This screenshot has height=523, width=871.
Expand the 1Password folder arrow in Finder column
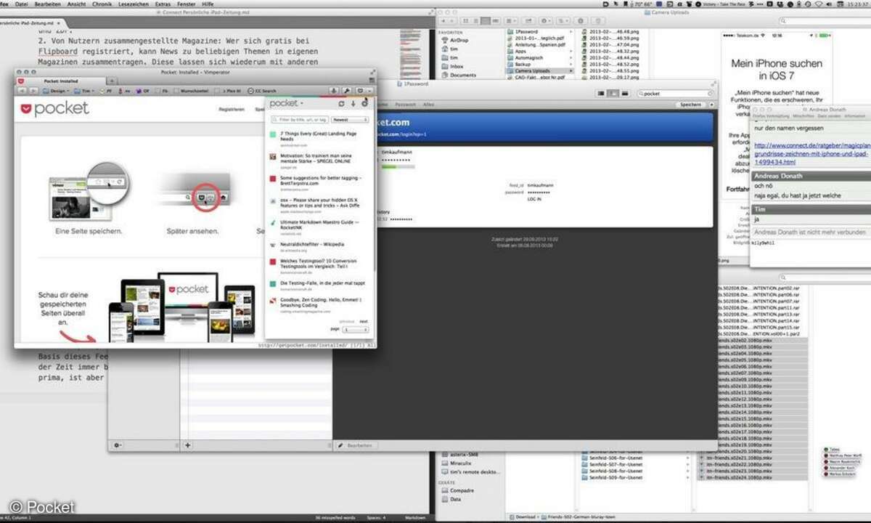coord(571,33)
